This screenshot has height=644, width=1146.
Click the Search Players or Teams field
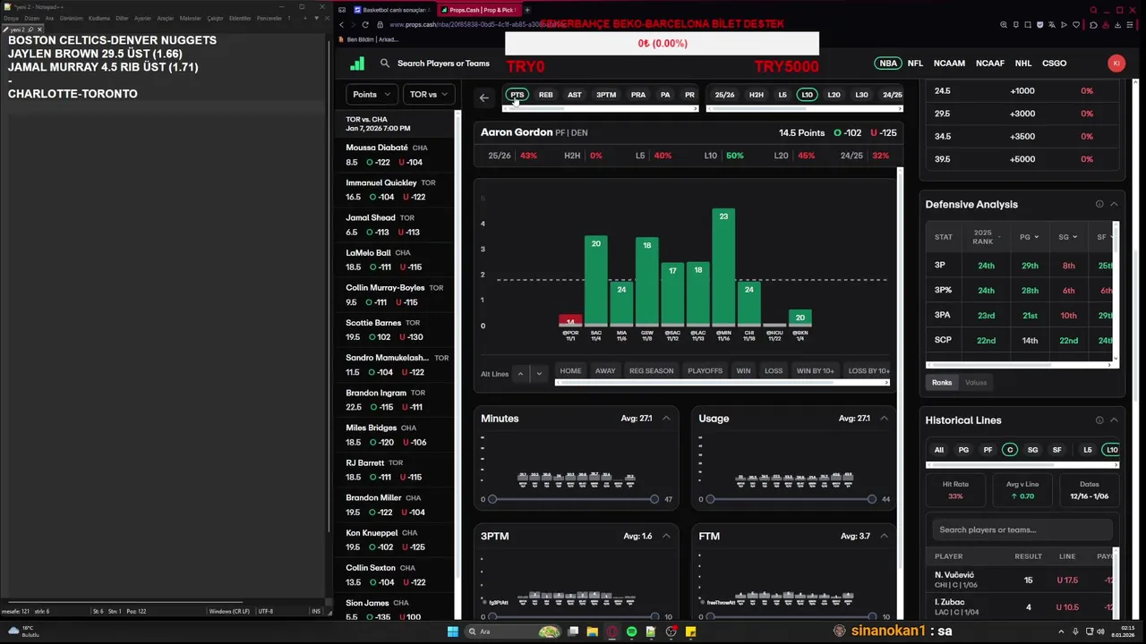[x=443, y=64]
